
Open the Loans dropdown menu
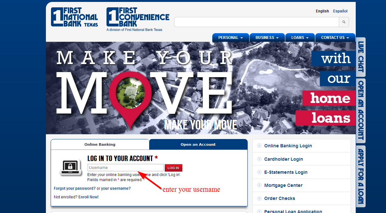pyautogui.click(x=300, y=38)
